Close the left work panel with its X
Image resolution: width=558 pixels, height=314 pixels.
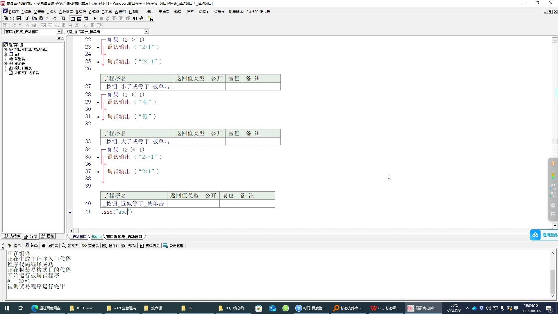tap(62, 38)
